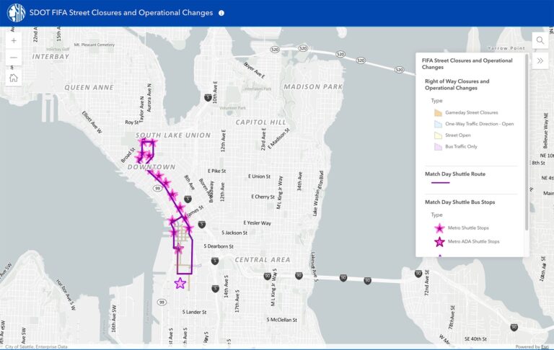Click the I-5 shield beside E Yesler Way

[202, 224]
